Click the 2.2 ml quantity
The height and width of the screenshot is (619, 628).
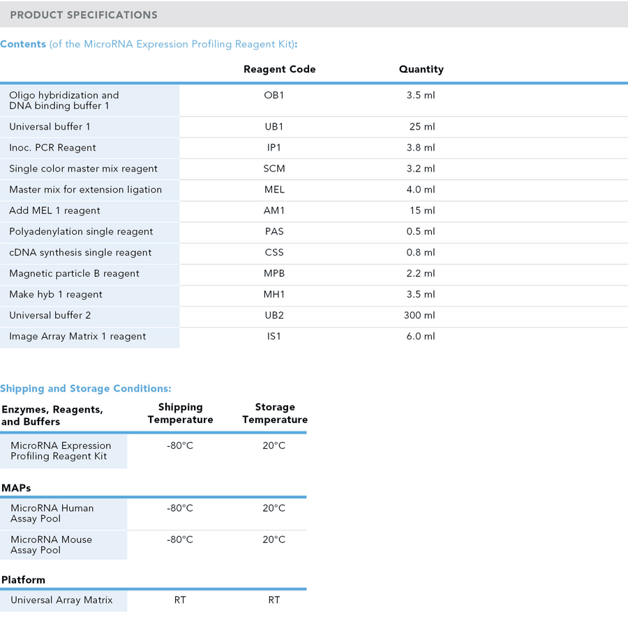click(421, 274)
